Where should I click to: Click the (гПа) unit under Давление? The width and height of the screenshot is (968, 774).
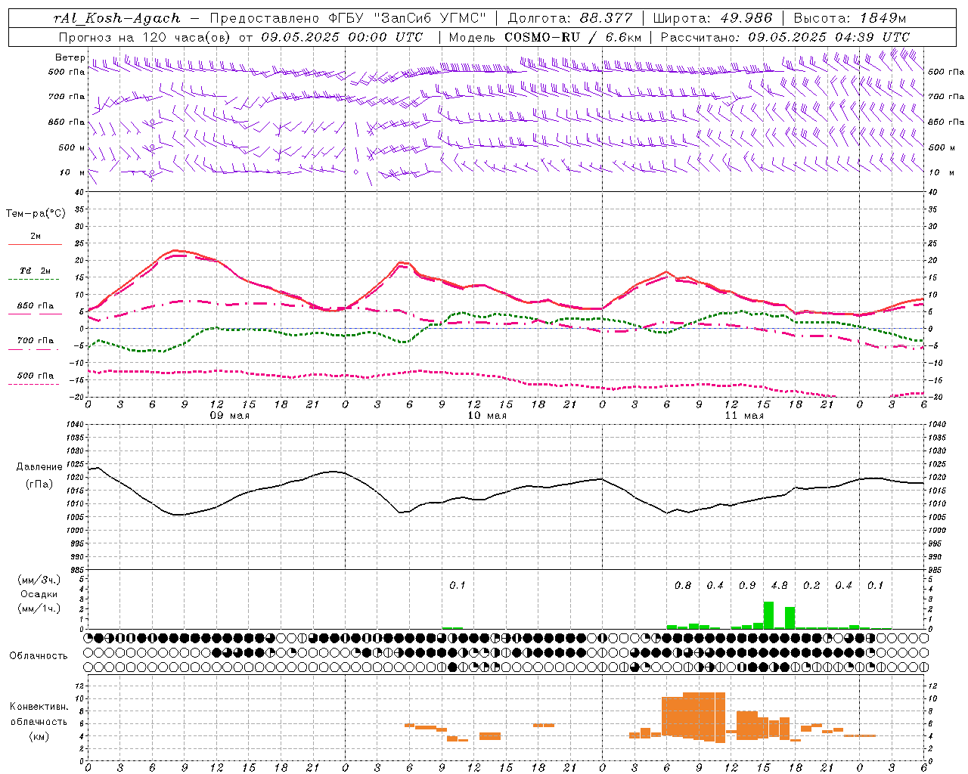point(39,484)
